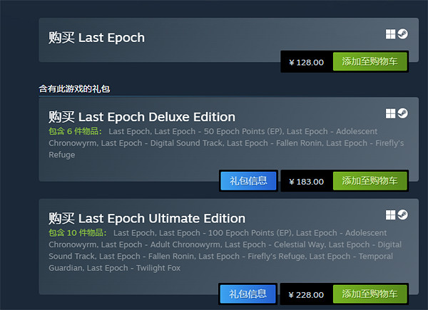The image size is (428, 310).
Task: Click Steam icon on Ultimate Edition box
Action: click(x=403, y=215)
